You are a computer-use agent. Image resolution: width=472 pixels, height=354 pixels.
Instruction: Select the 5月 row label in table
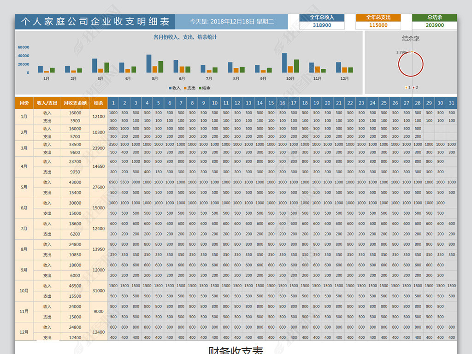(24, 188)
